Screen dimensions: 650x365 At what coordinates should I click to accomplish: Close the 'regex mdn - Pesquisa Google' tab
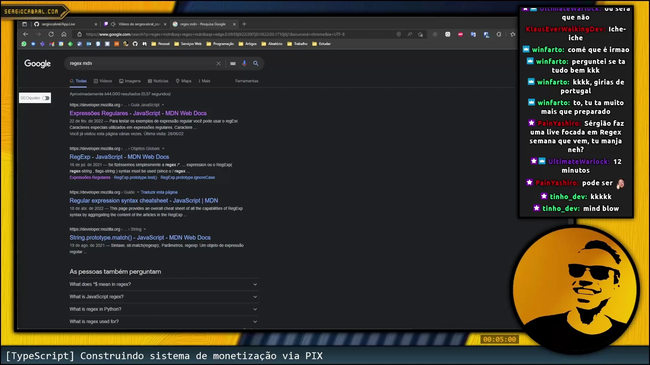pos(234,24)
